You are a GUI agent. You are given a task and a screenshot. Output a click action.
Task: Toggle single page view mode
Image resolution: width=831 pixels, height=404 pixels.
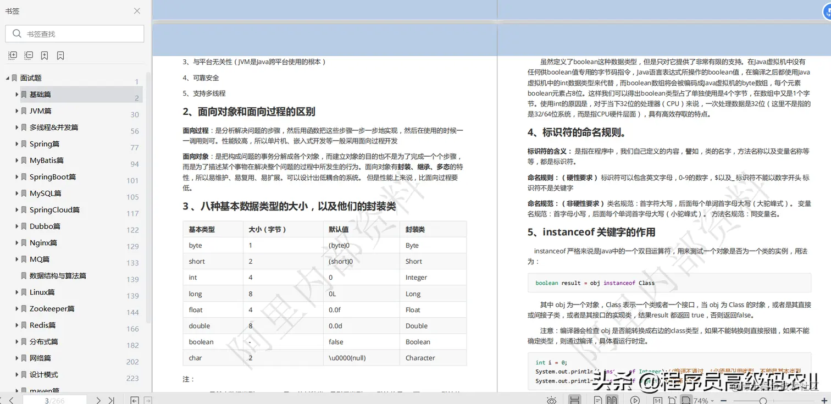point(597,400)
